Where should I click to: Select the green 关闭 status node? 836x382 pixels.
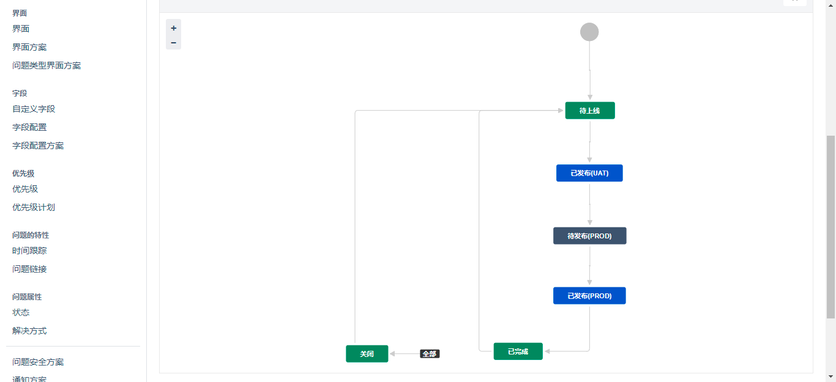click(x=367, y=353)
